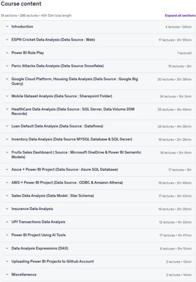Expand the ESPN Cricket Data Analysis chevron

[7, 40]
